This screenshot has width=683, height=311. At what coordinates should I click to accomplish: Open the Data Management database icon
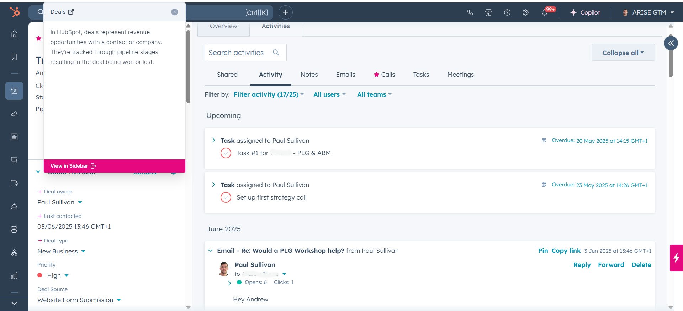pyautogui.click(x=14, y=229)
